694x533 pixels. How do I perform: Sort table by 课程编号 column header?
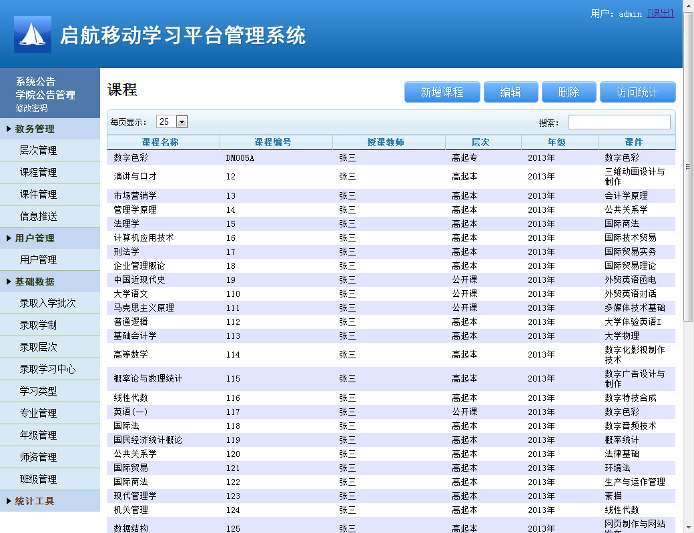273,142
